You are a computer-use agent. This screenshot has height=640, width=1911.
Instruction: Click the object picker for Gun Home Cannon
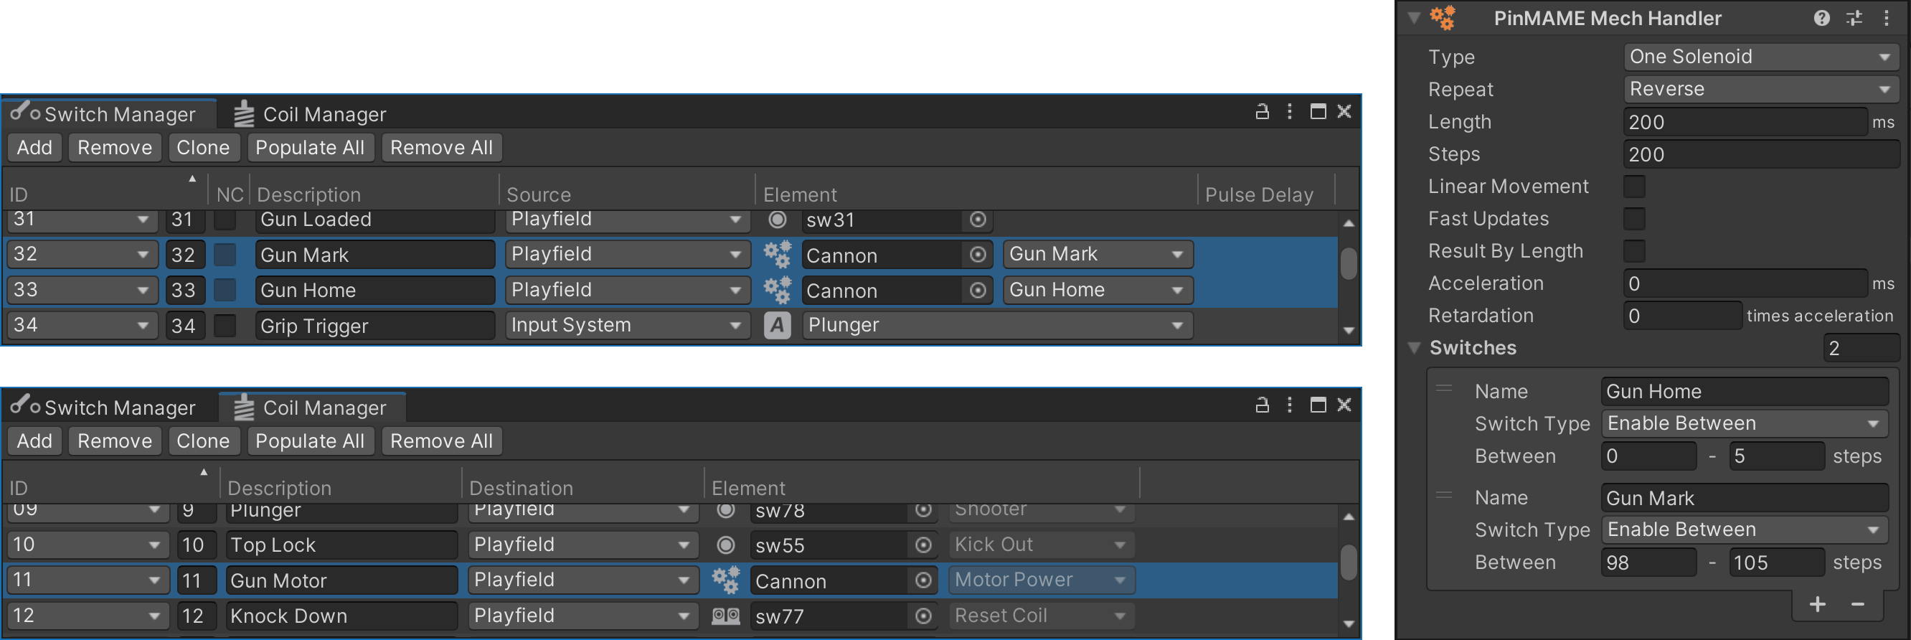(x=978, y=291)
